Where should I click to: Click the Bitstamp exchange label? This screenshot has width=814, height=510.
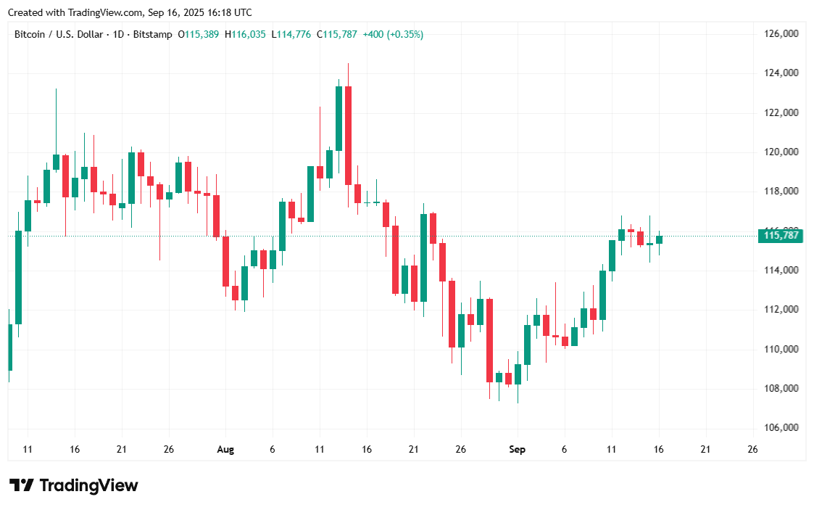(x=151, y=34)
